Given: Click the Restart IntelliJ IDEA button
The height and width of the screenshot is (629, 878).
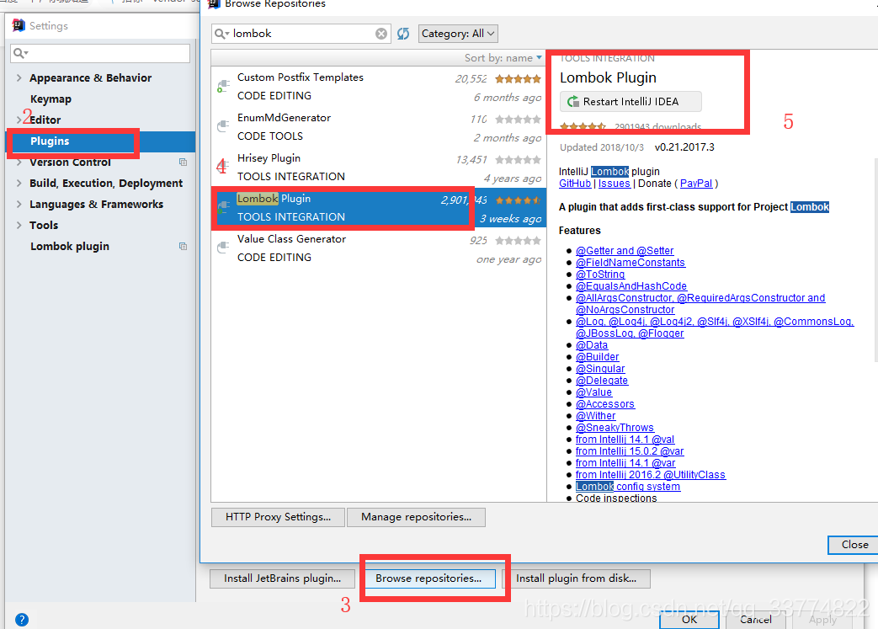Looking at the screenshot, I should coord(630,102).
